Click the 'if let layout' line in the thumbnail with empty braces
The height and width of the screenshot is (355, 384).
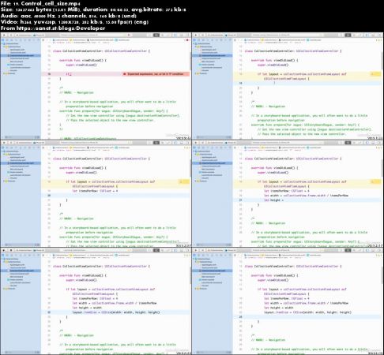[x=302, y=74]
